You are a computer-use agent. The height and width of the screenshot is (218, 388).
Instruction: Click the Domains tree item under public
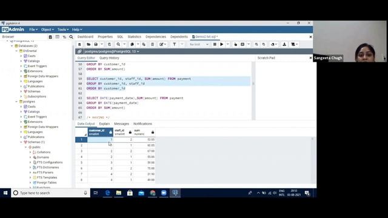pyautogui.click(x=43, y=157)
